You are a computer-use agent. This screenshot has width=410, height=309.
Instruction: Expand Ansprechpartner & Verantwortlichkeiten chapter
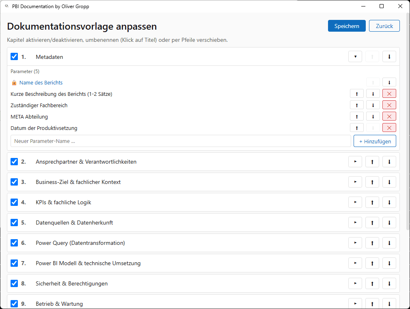tap(355, 162)
